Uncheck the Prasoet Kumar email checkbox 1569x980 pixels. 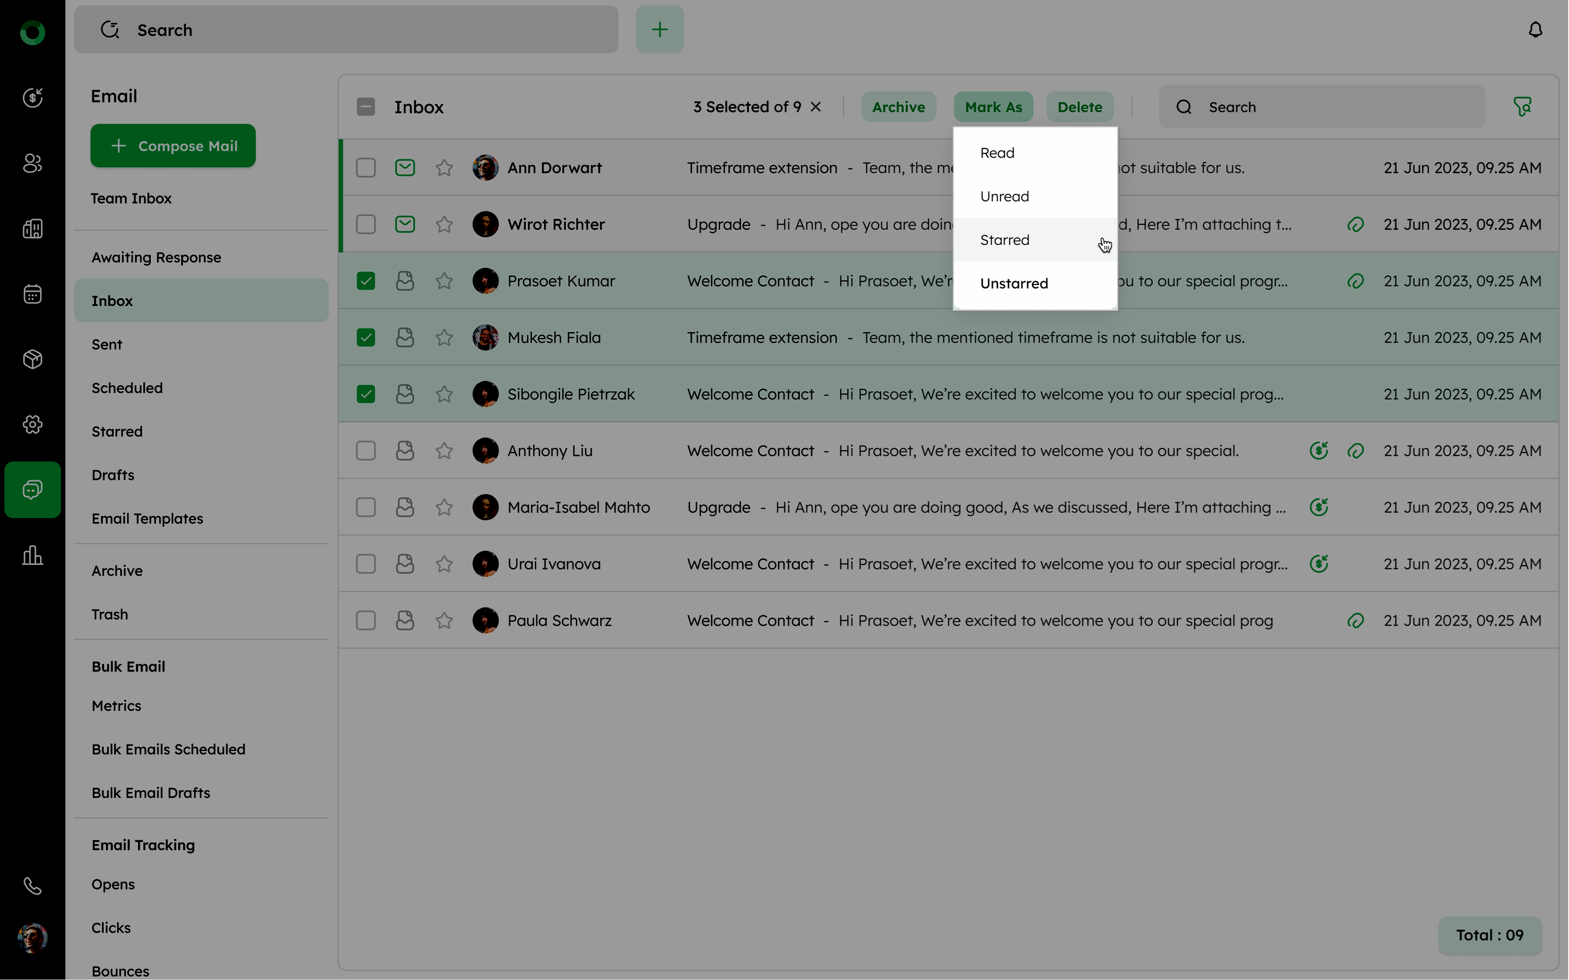click(365, 281)
